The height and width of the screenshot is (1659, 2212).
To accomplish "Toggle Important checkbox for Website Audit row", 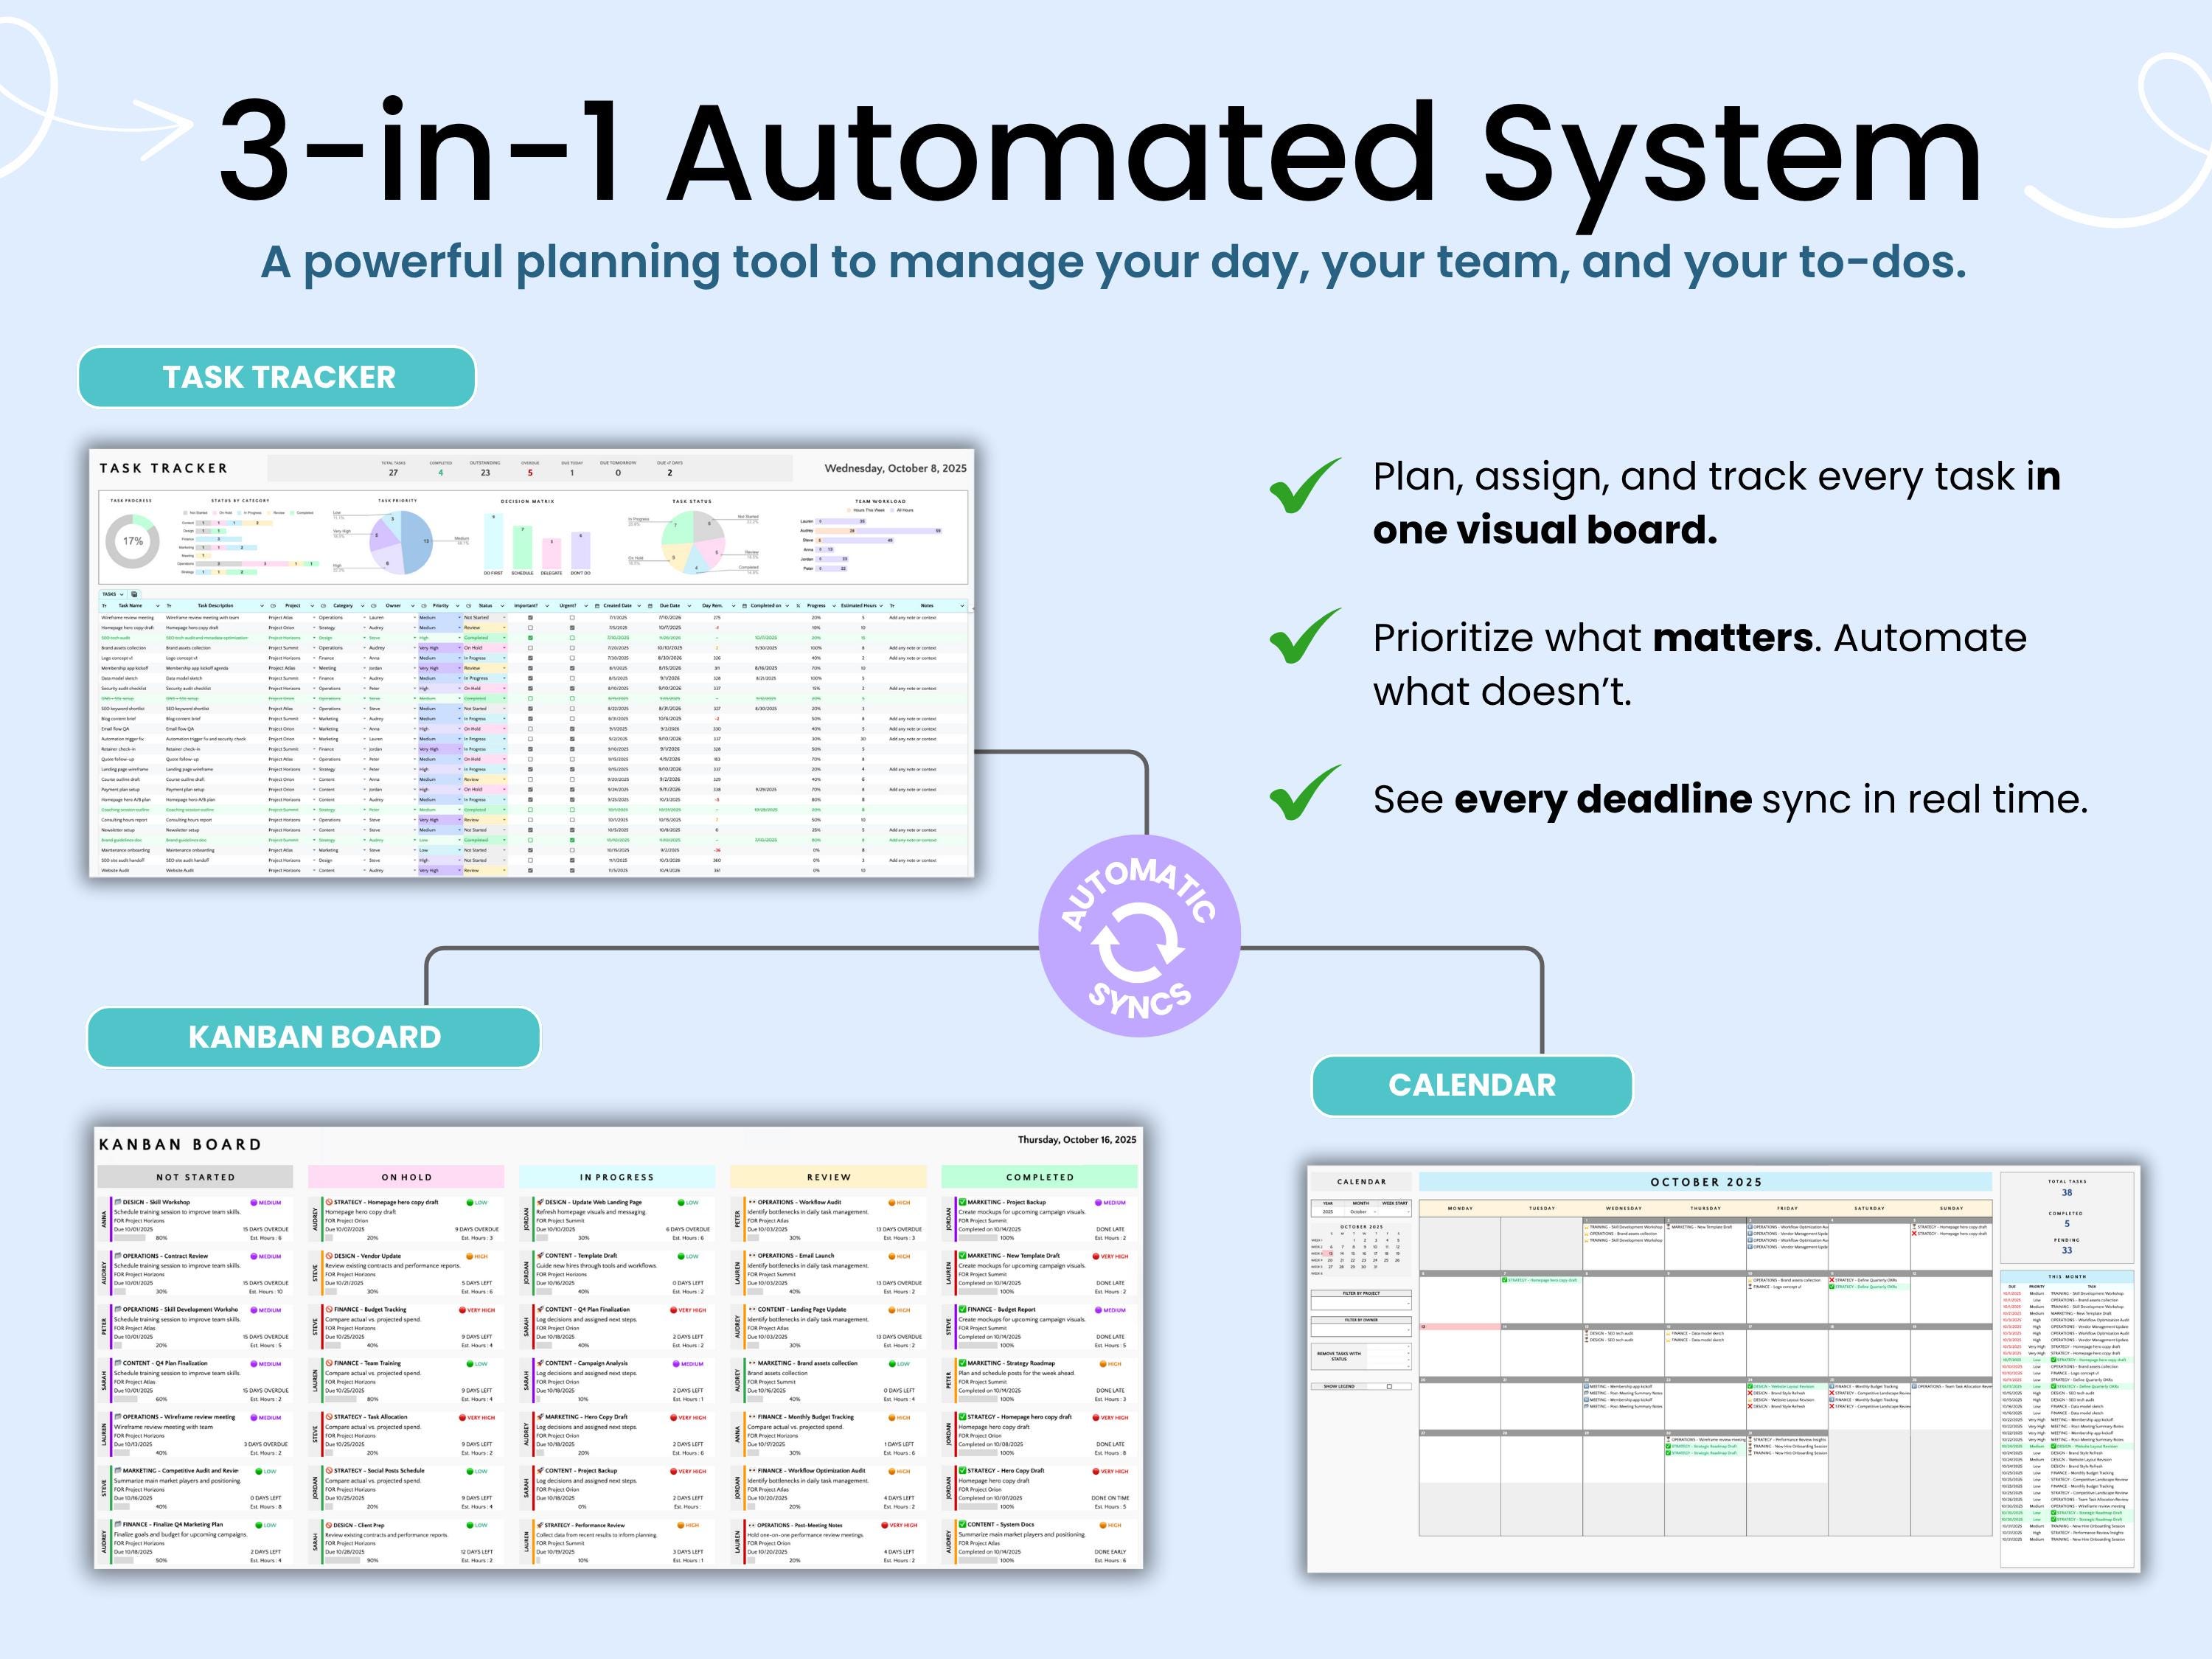I will point(531,870).
